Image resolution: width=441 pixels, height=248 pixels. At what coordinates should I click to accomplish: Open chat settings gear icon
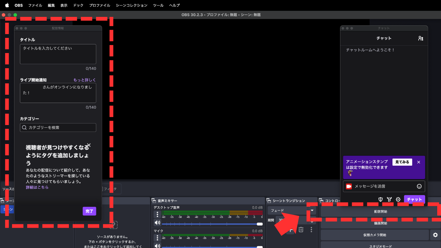click(x=398, y=199)
